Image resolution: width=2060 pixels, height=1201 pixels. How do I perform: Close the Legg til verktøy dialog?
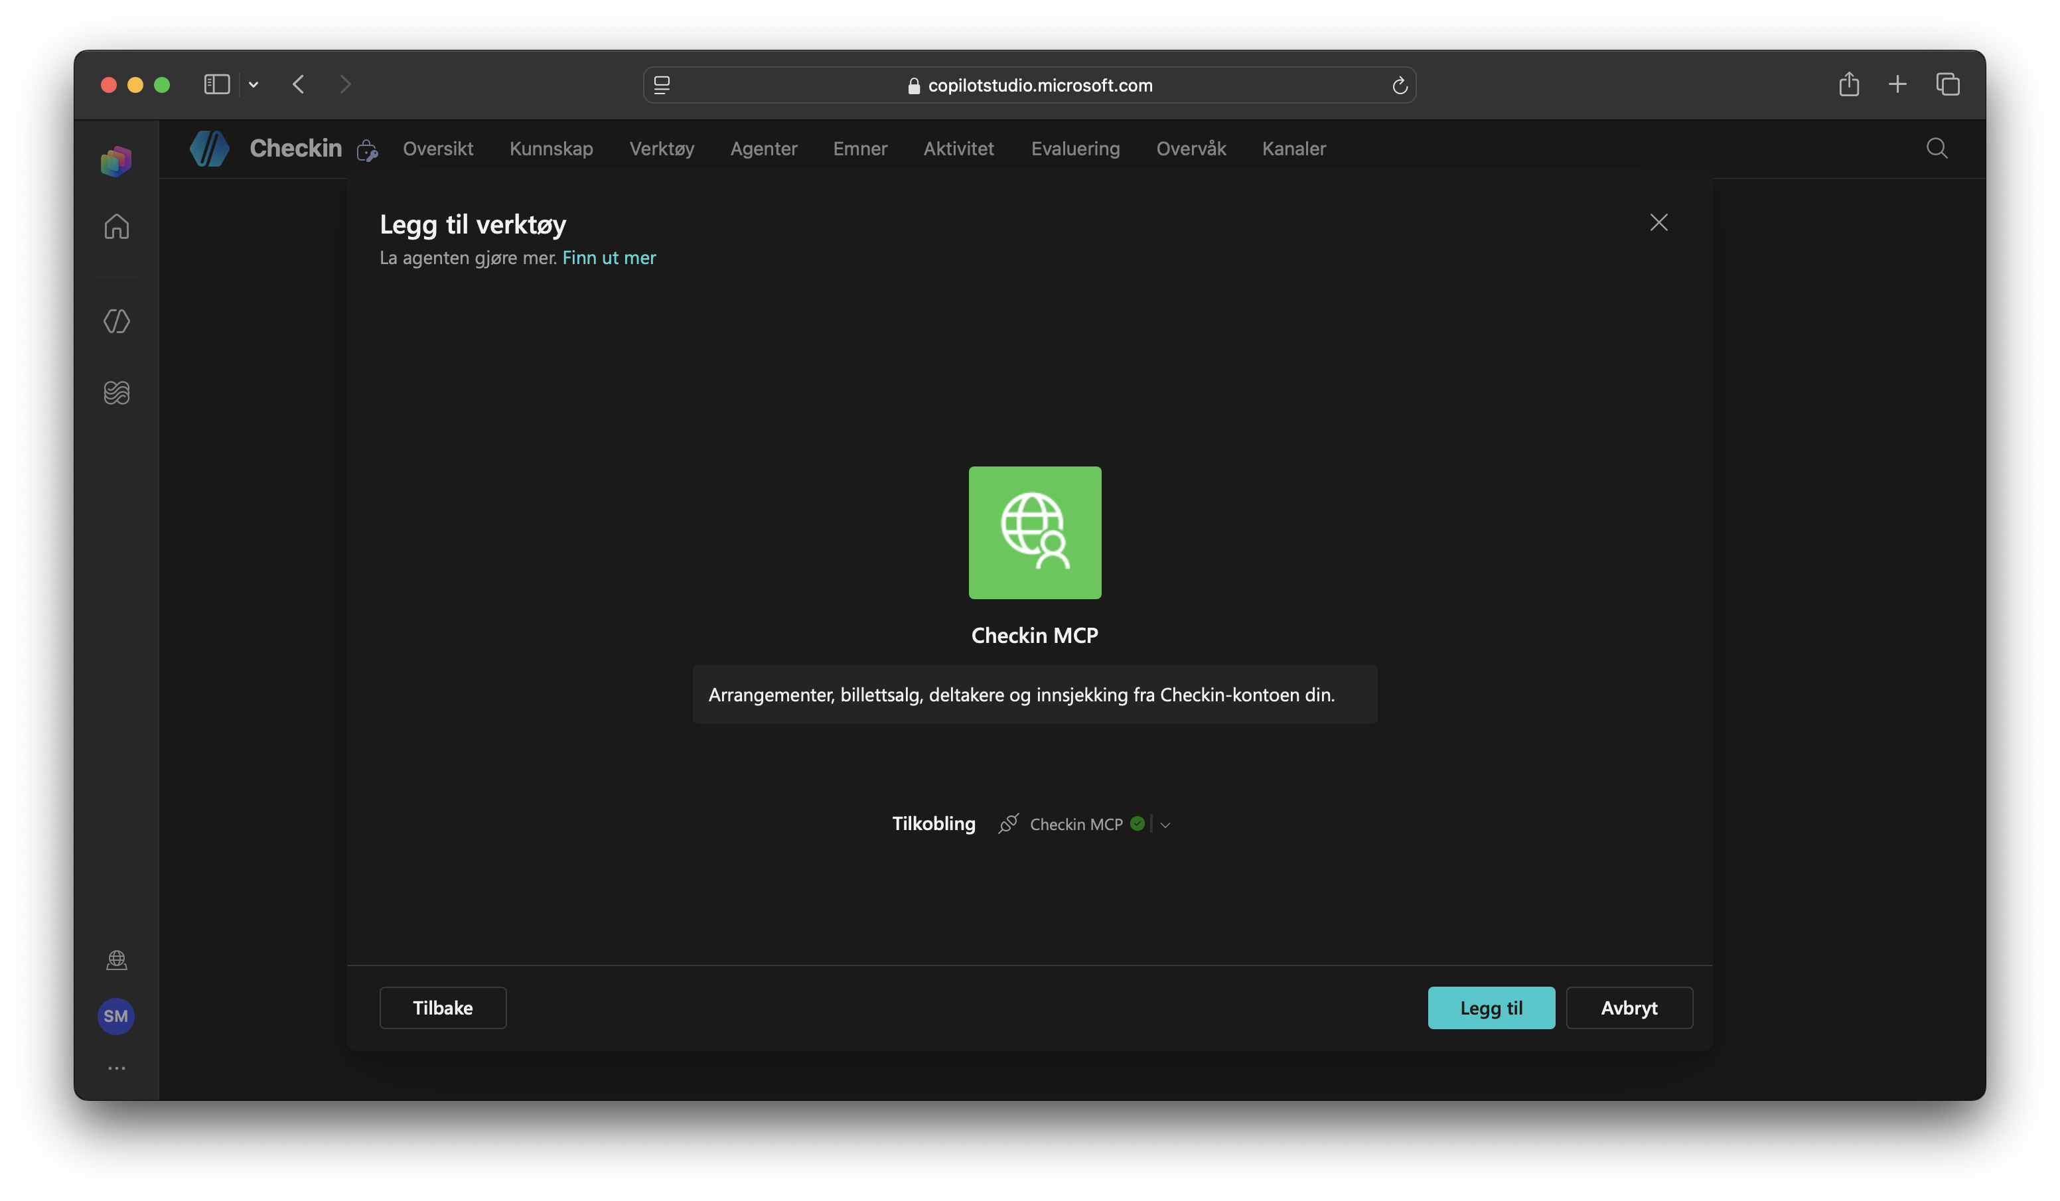(x=1658, y=222)
